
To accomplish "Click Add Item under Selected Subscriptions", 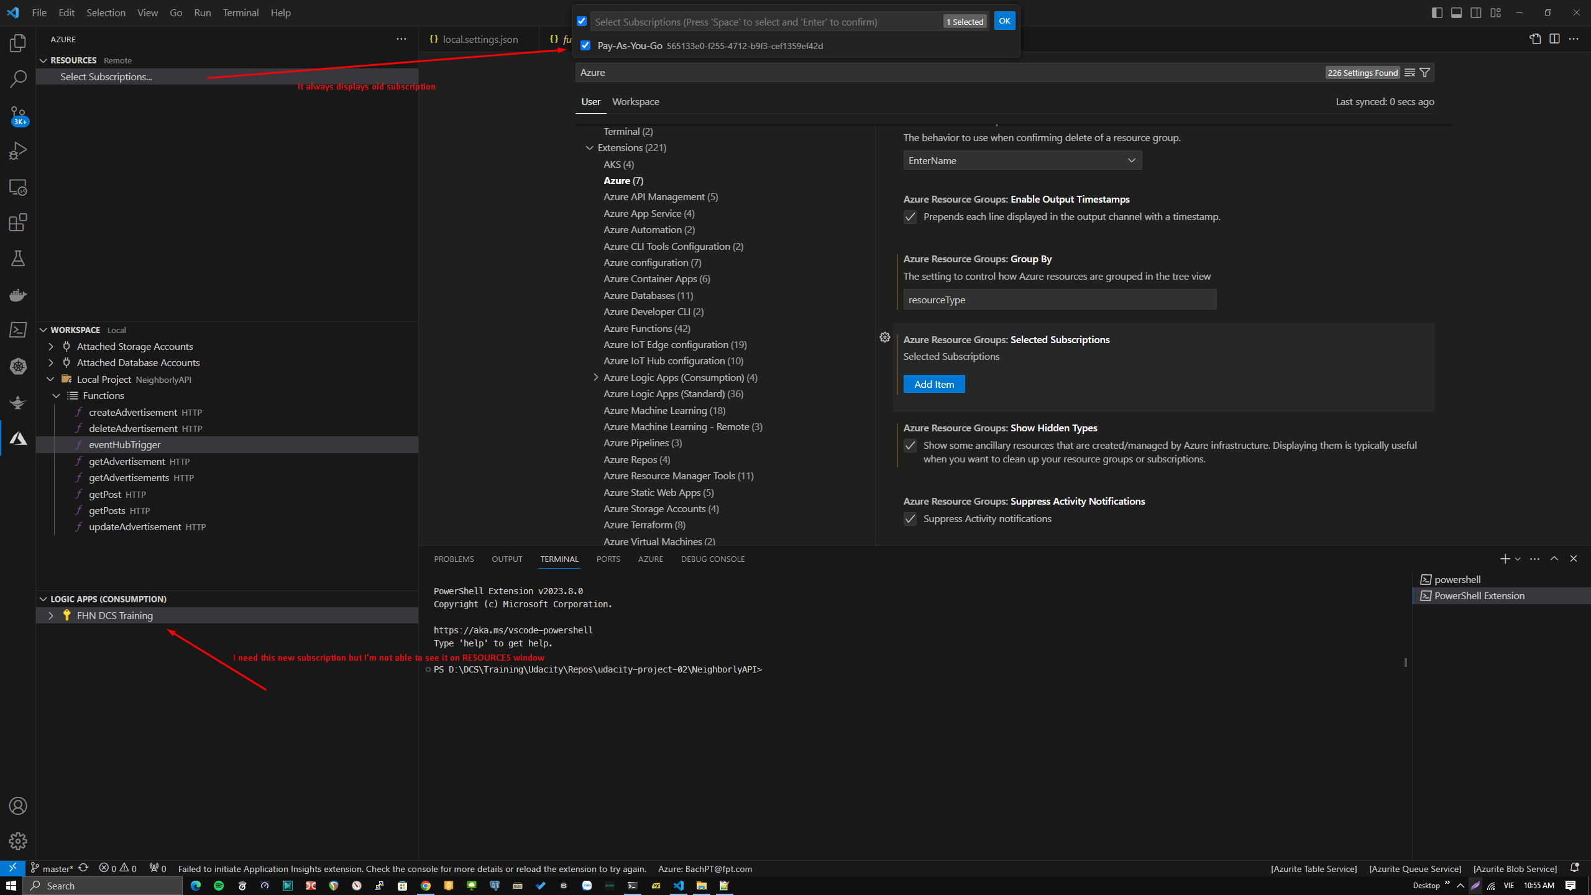I will [934, 384].
